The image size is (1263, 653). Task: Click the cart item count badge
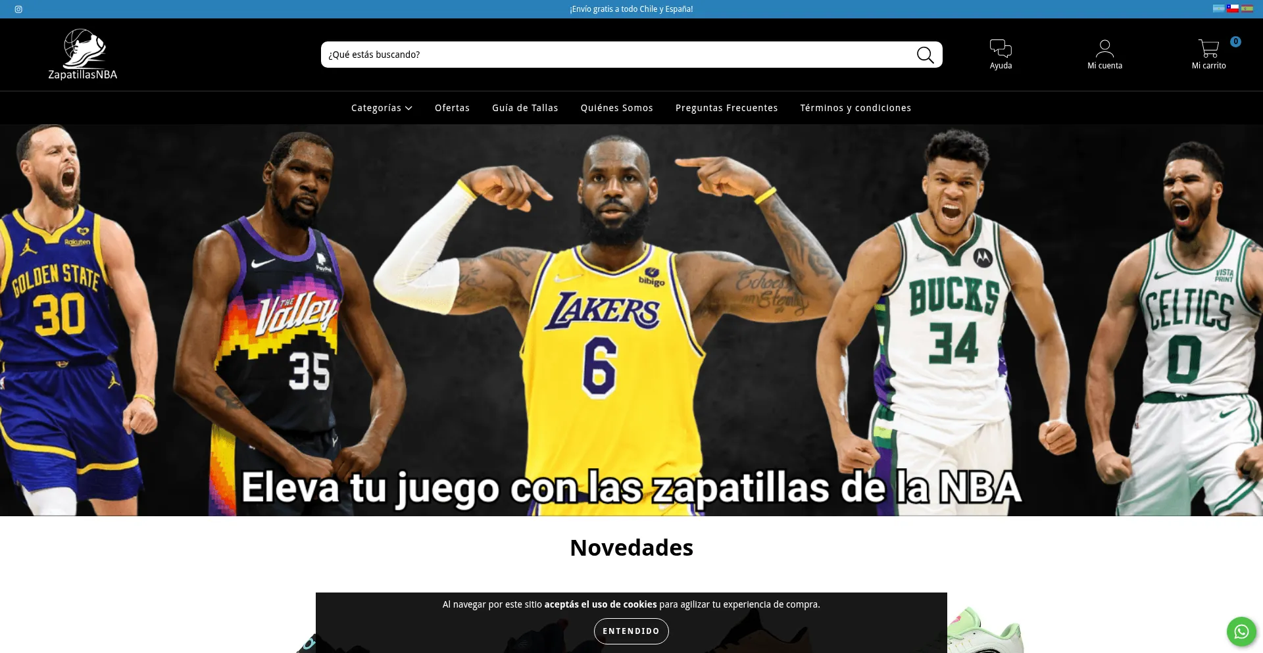1235,41
